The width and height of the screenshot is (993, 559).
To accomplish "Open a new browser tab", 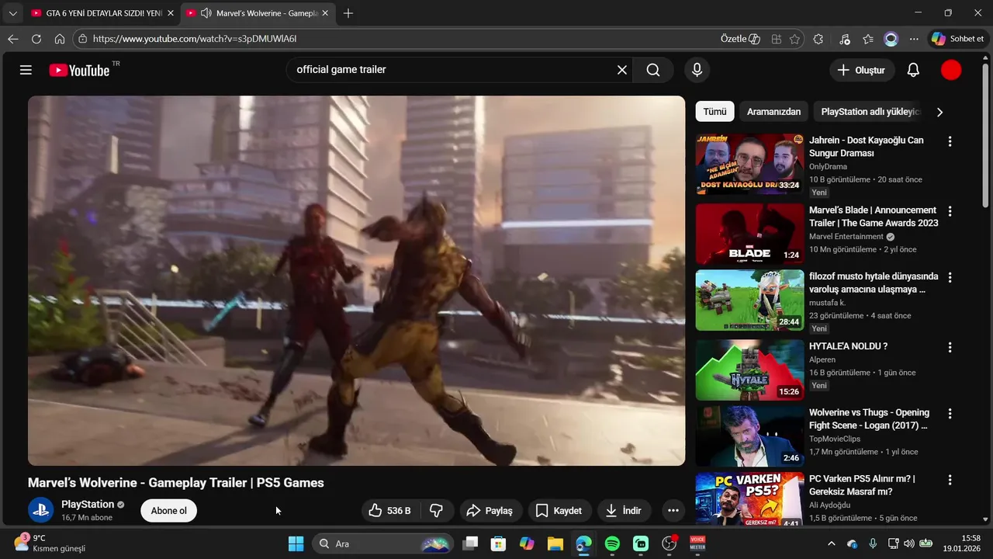I will click(348, 13).
